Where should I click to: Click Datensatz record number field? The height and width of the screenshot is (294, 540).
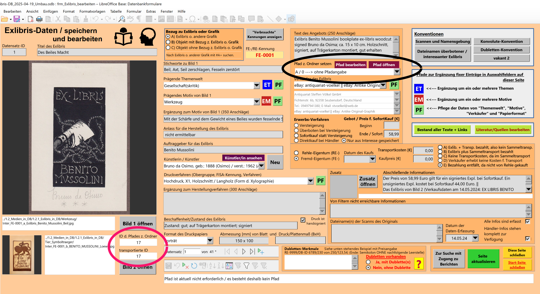coord(192,252)
